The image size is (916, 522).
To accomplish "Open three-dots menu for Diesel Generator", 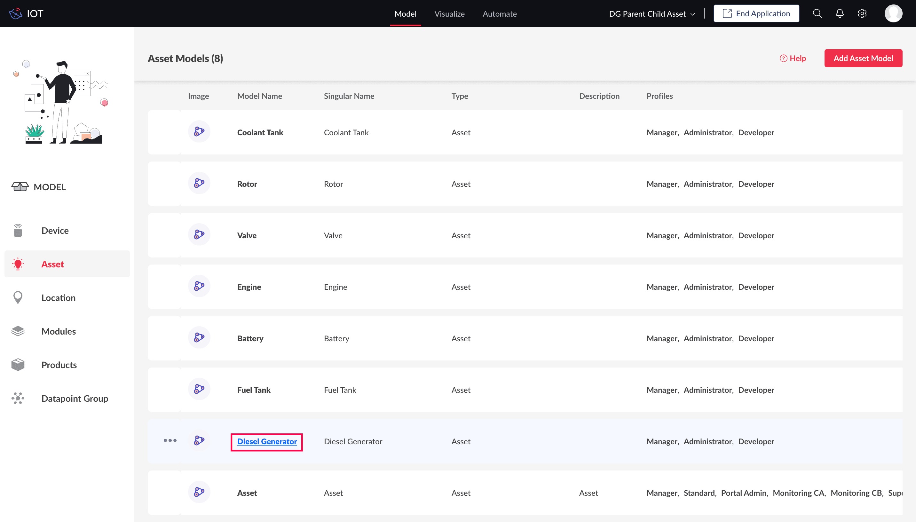I will click(x=170, y=441).
